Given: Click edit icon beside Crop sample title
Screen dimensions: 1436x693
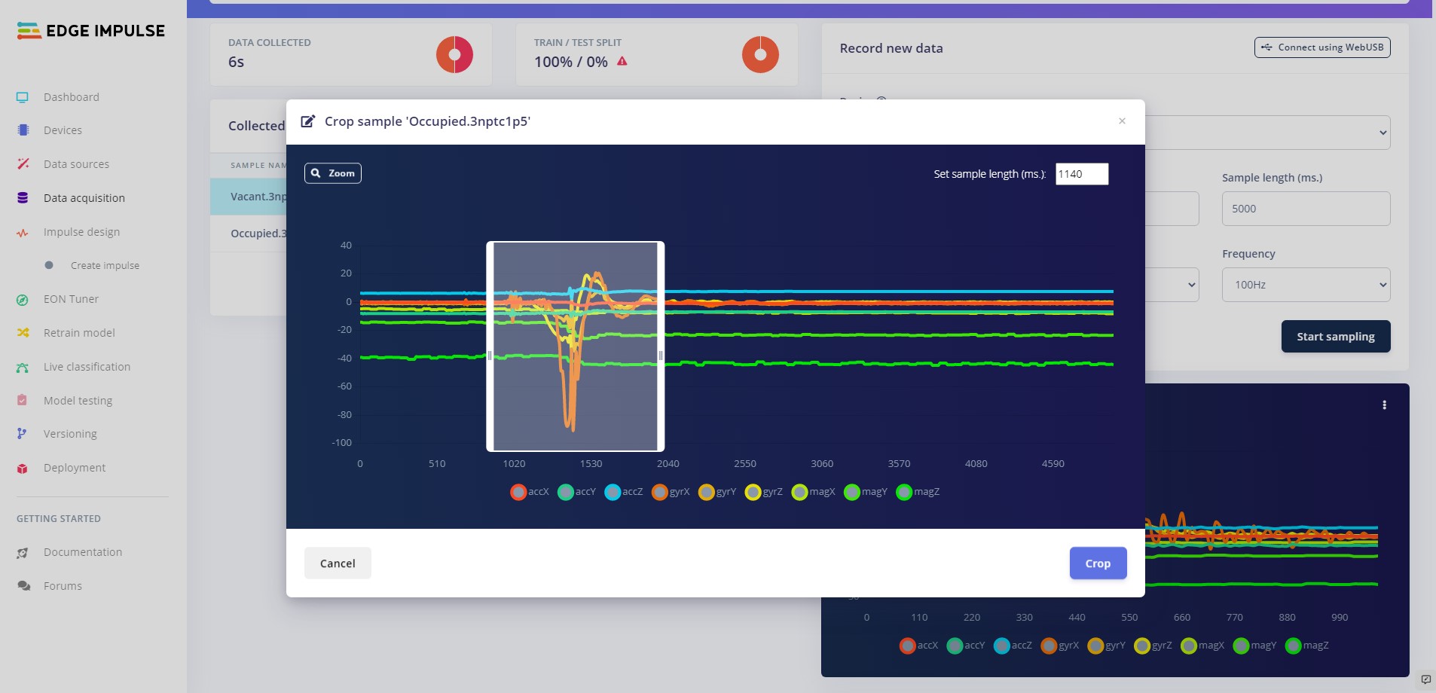Looking at the screenshot, I should coord(307,121).
